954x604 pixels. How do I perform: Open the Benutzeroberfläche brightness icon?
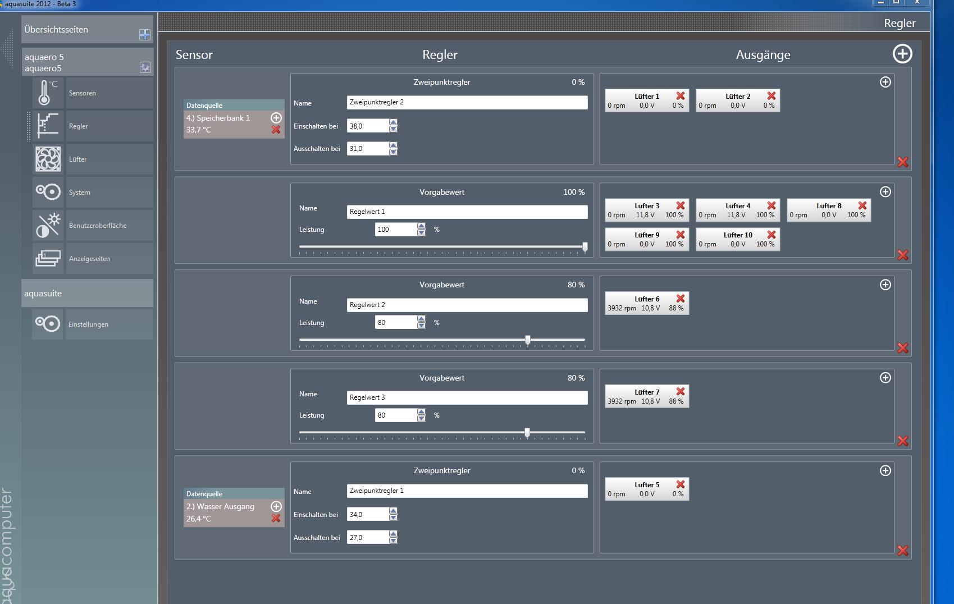pyautogui.click(x=48, y=226)
